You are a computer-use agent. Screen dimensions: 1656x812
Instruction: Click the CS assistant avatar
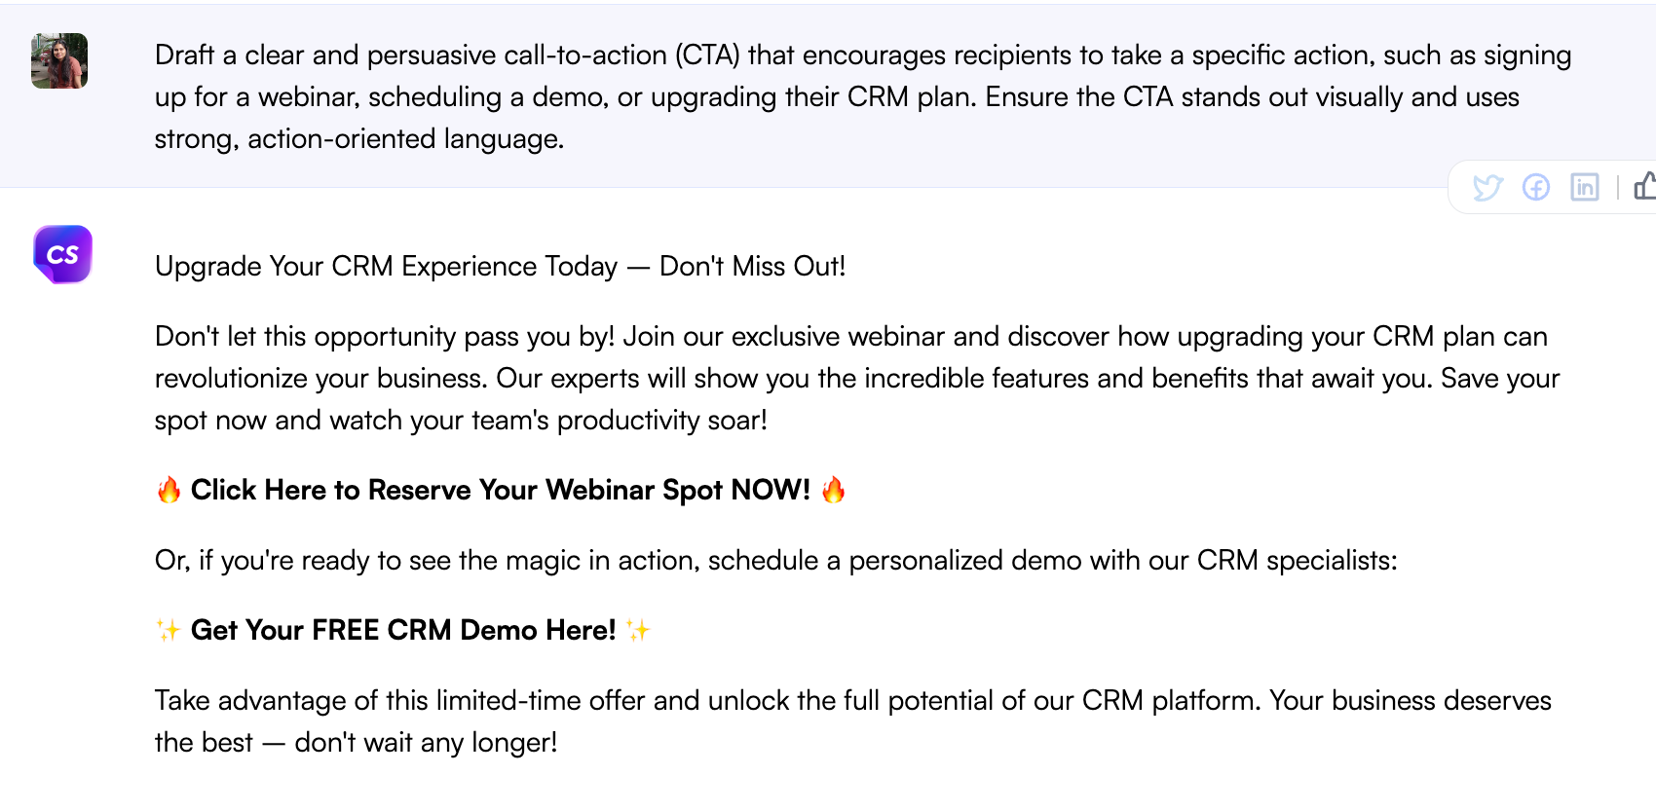[61, 253]
